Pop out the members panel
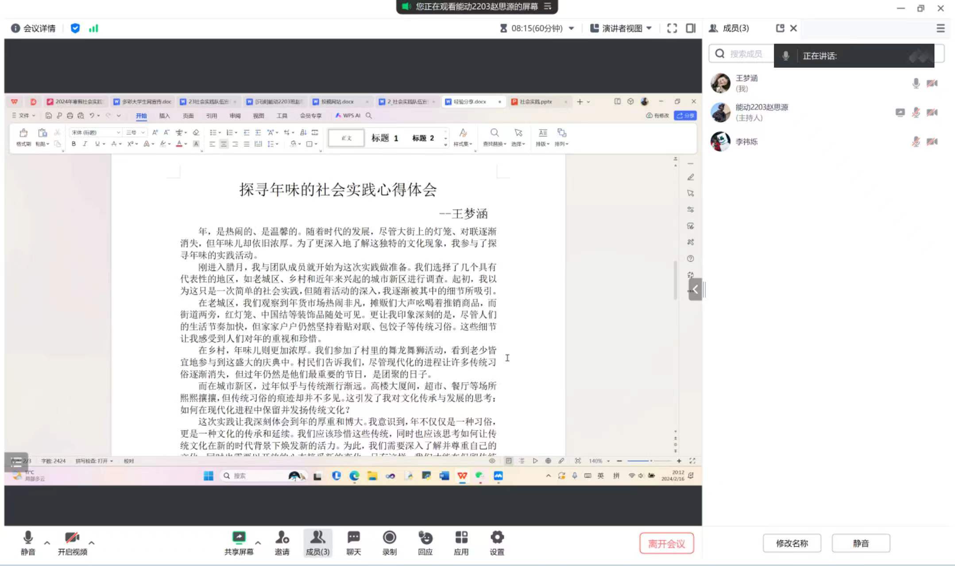The height and width of the screenshot is (566, 955). [x=780, y=28]
